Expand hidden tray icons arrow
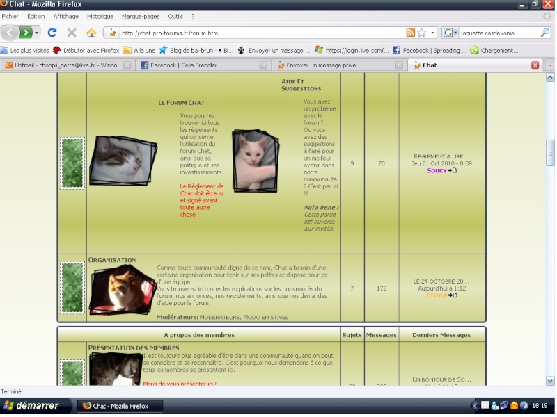Image resolution: width=557 pixels, height=417 pixels. [x=475, y=406]
